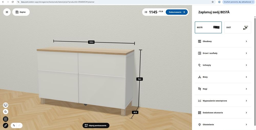This screenshot has height=130, width=256.
Task: Click the browser back arrow
Action: point(3,2)
